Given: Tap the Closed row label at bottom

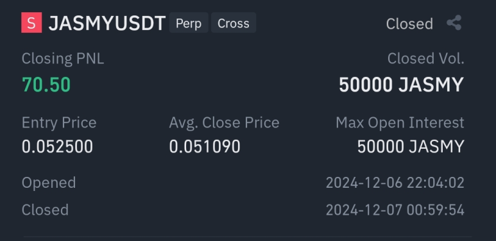Looking at the screenshot, I should point(45,210).
